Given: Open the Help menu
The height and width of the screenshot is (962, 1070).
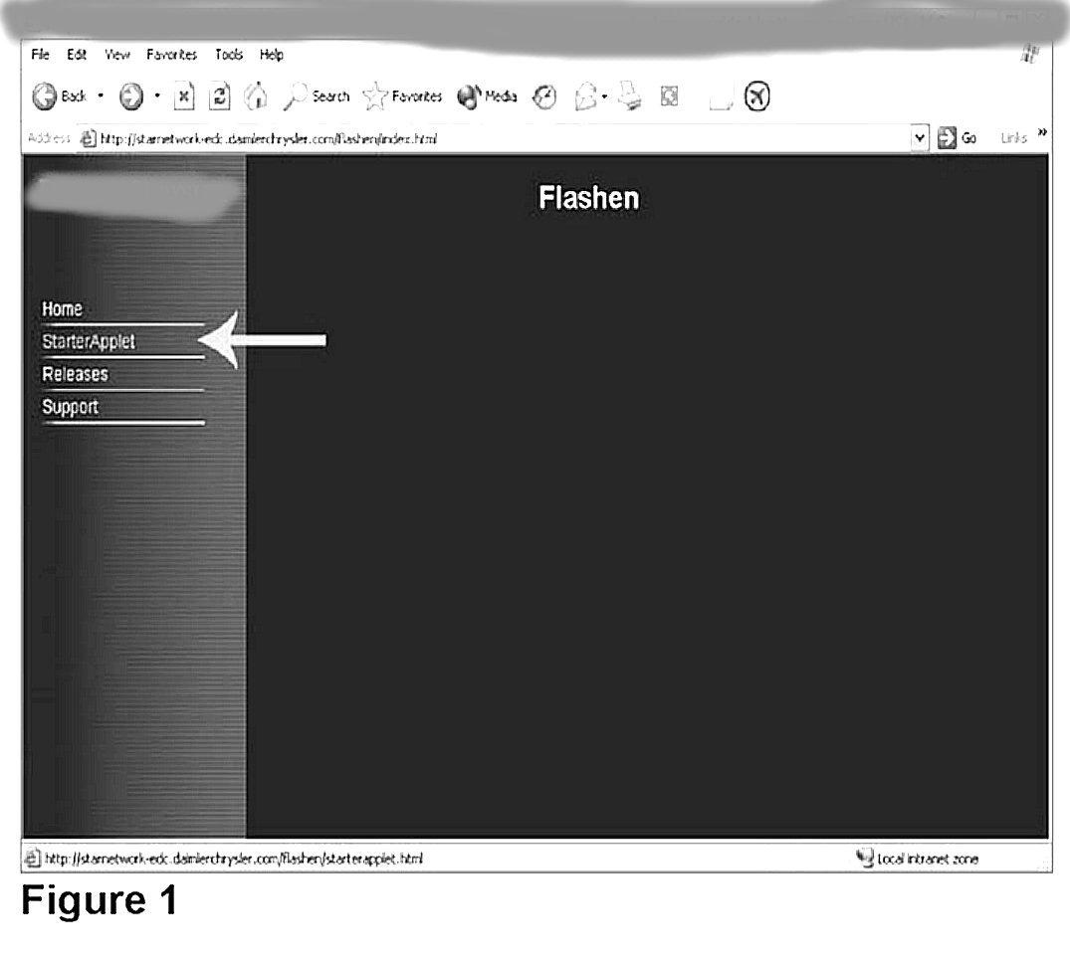Looking at the screenshot, I should pos(272,55).
